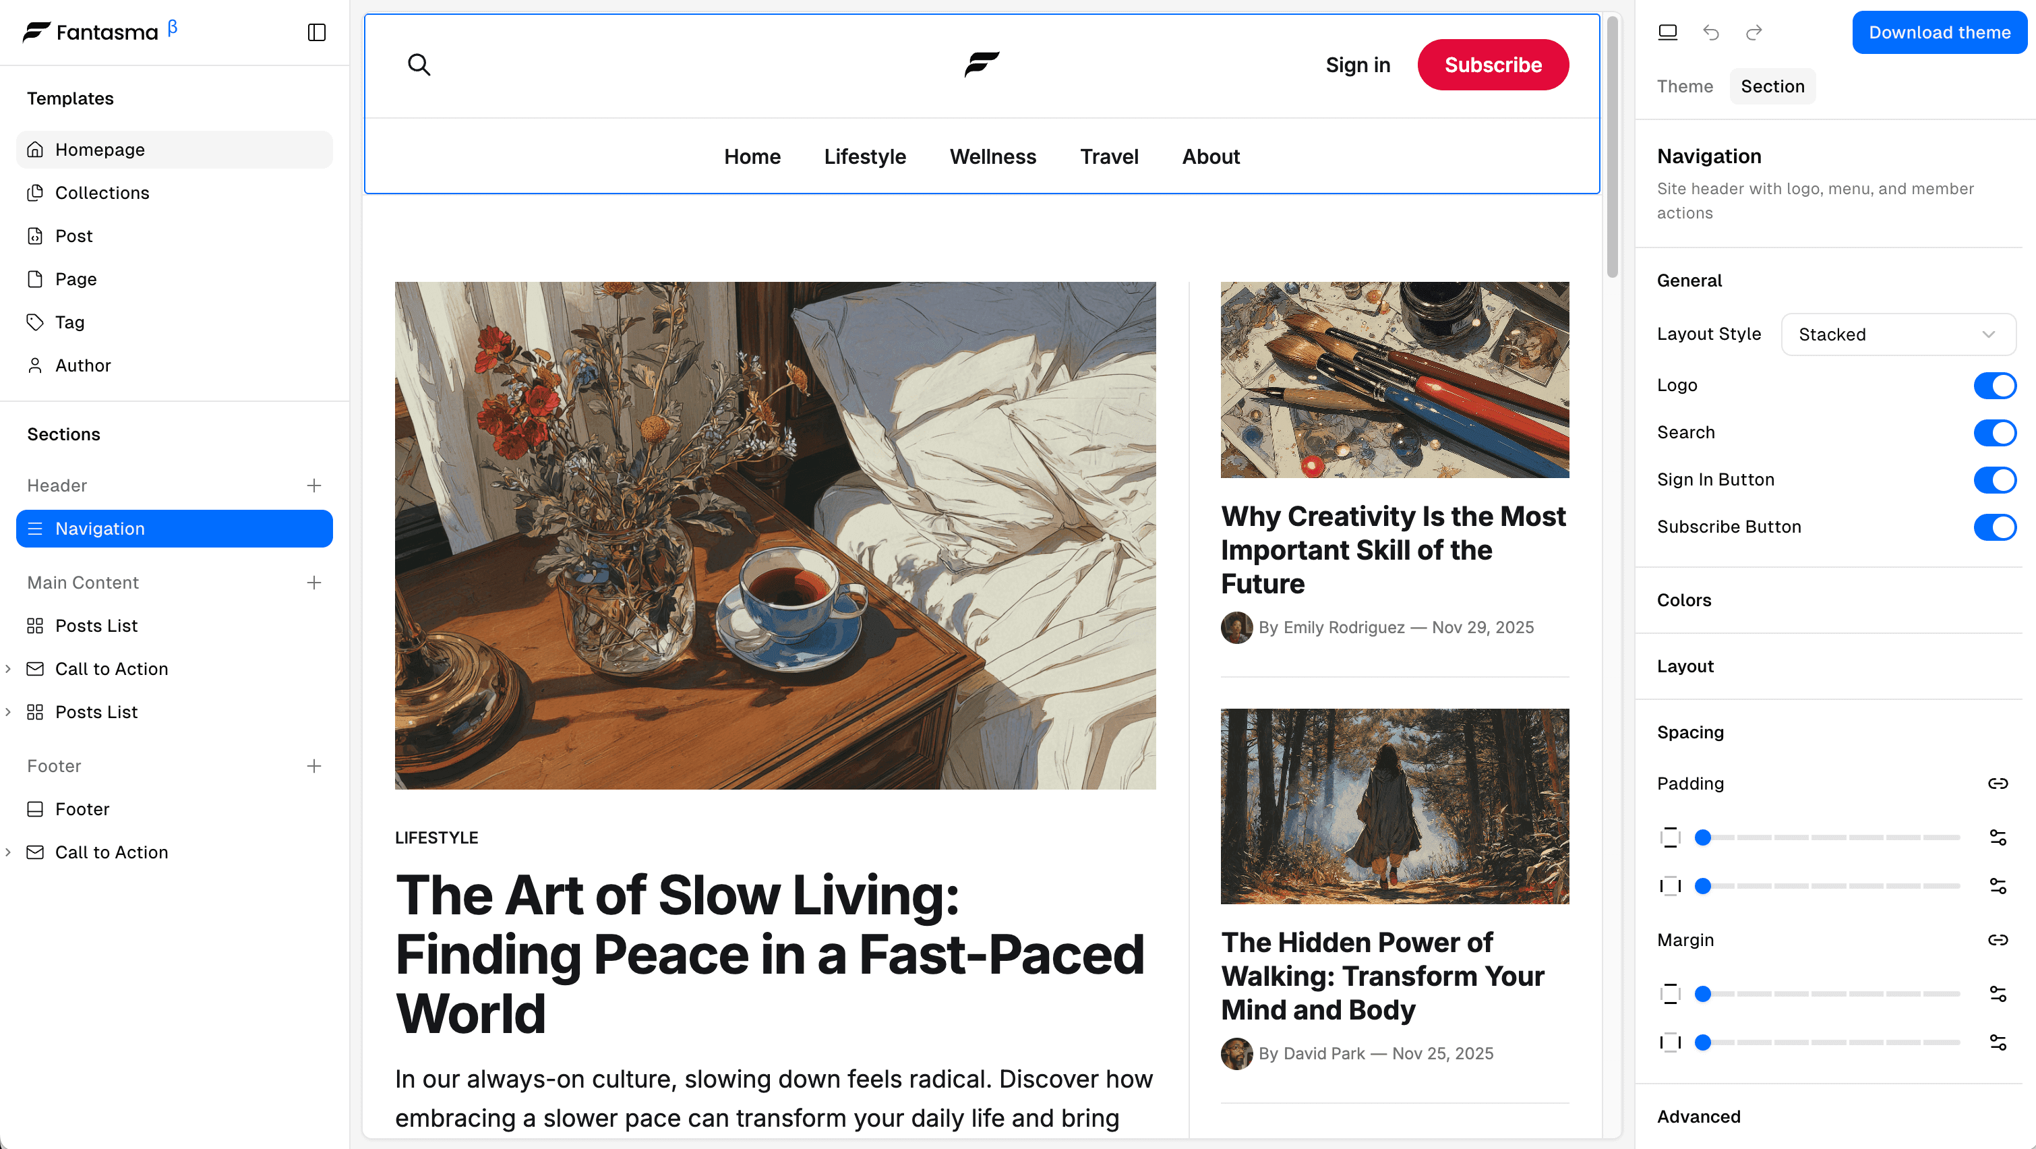Click the search magnifier in preview header
Screen dimensions: 2036x1149
pos(419,65)
